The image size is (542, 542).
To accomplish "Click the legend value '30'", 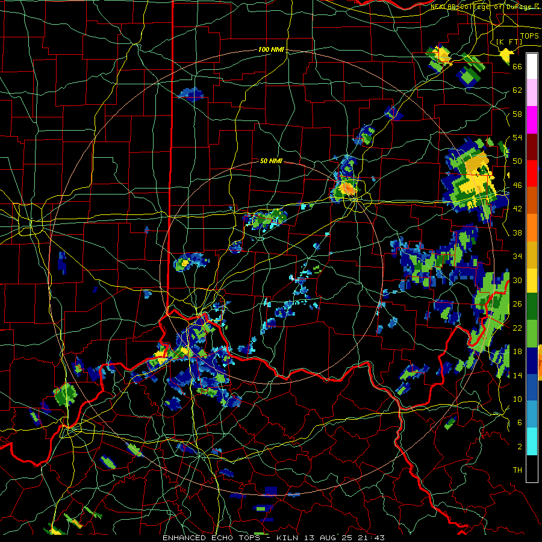I will [517, 280].
